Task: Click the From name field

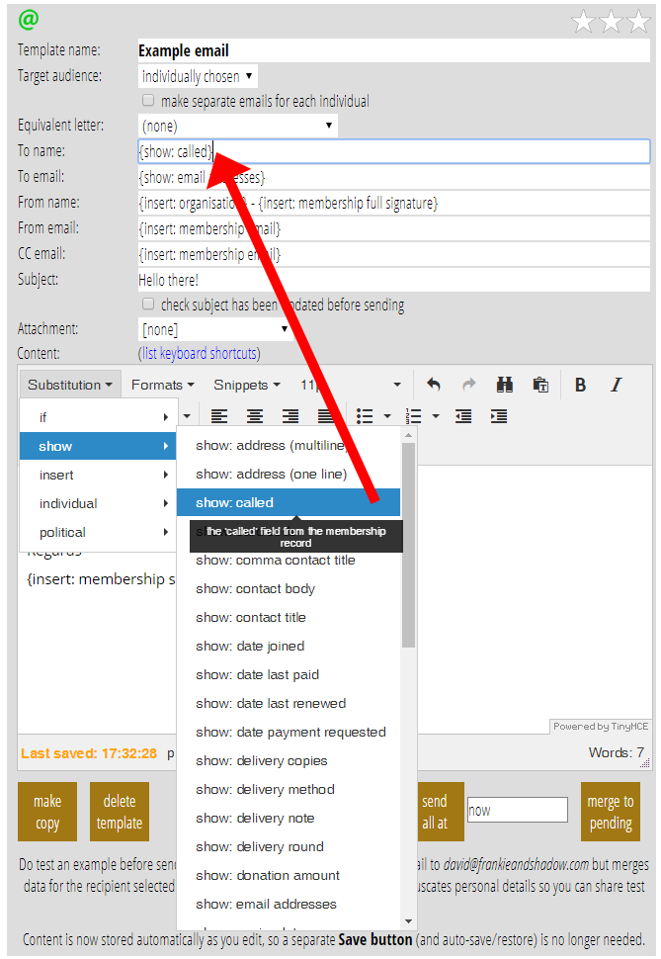Action: [394, 203]
